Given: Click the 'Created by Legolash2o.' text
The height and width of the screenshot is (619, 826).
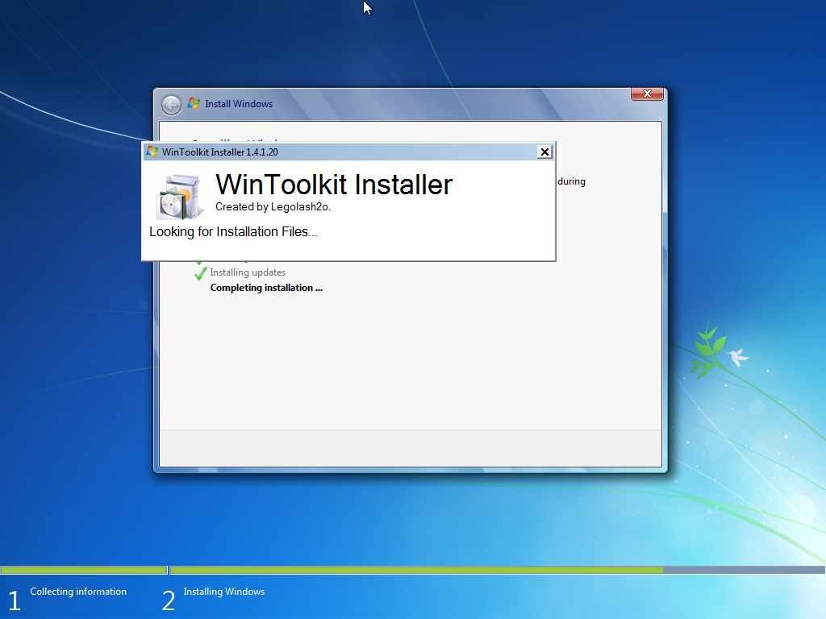Looking at the screenshot, I should point(273,207).
